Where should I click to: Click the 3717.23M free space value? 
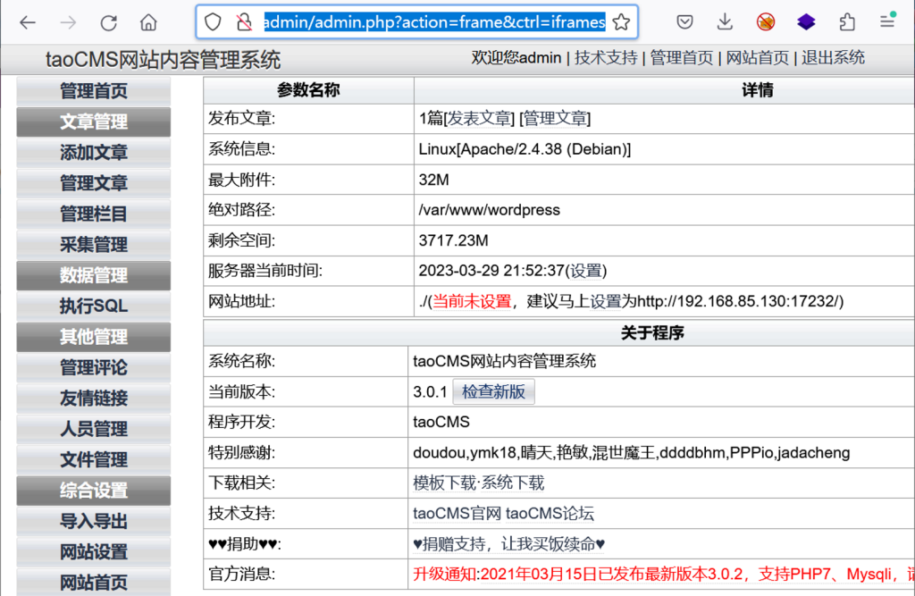click(x=453, y=240)
